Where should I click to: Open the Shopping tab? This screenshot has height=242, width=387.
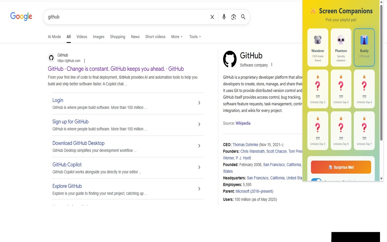click(118, 37)
